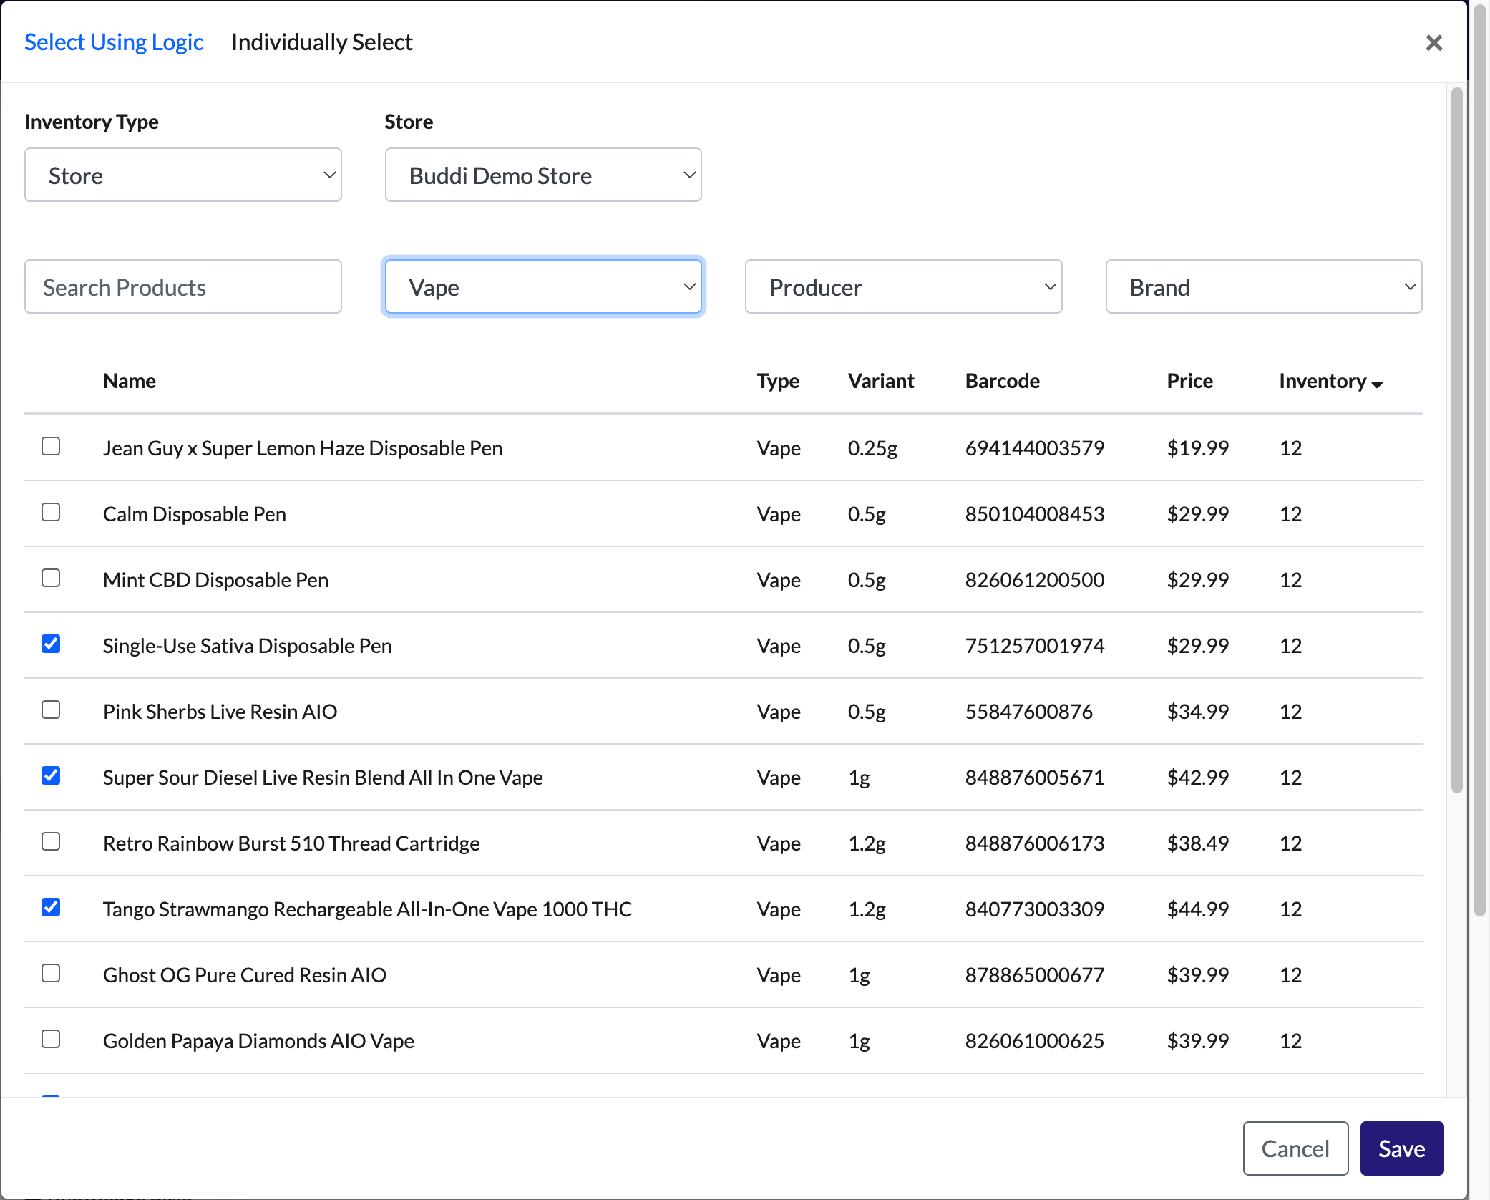Sort by the Type column header
The image size is (1490, 1200).
778,381
